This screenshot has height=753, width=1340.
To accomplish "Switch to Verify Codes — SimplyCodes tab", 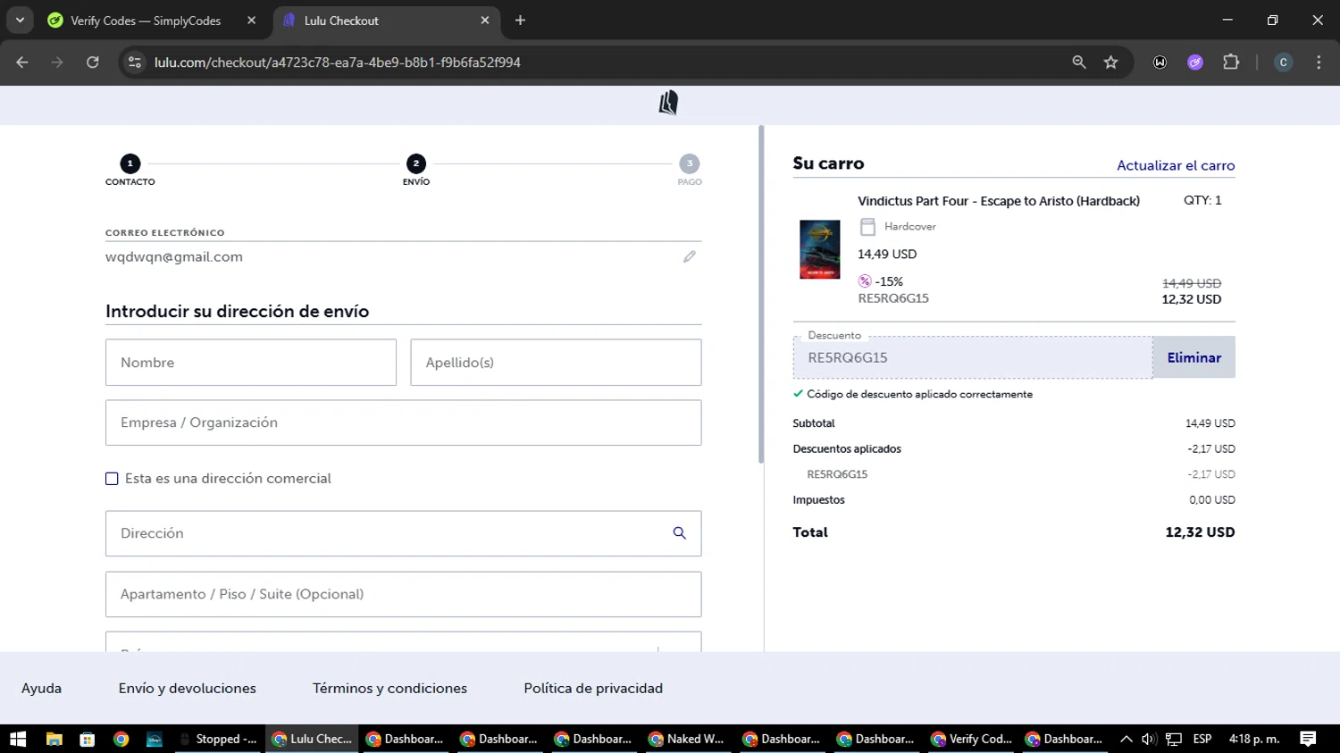I will [x=146, y=21].
